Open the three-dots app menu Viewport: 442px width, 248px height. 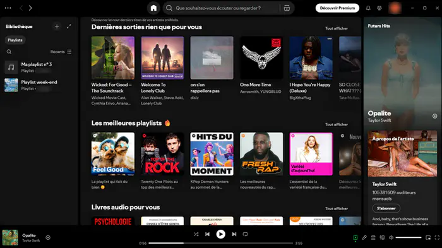coord(8,8)
